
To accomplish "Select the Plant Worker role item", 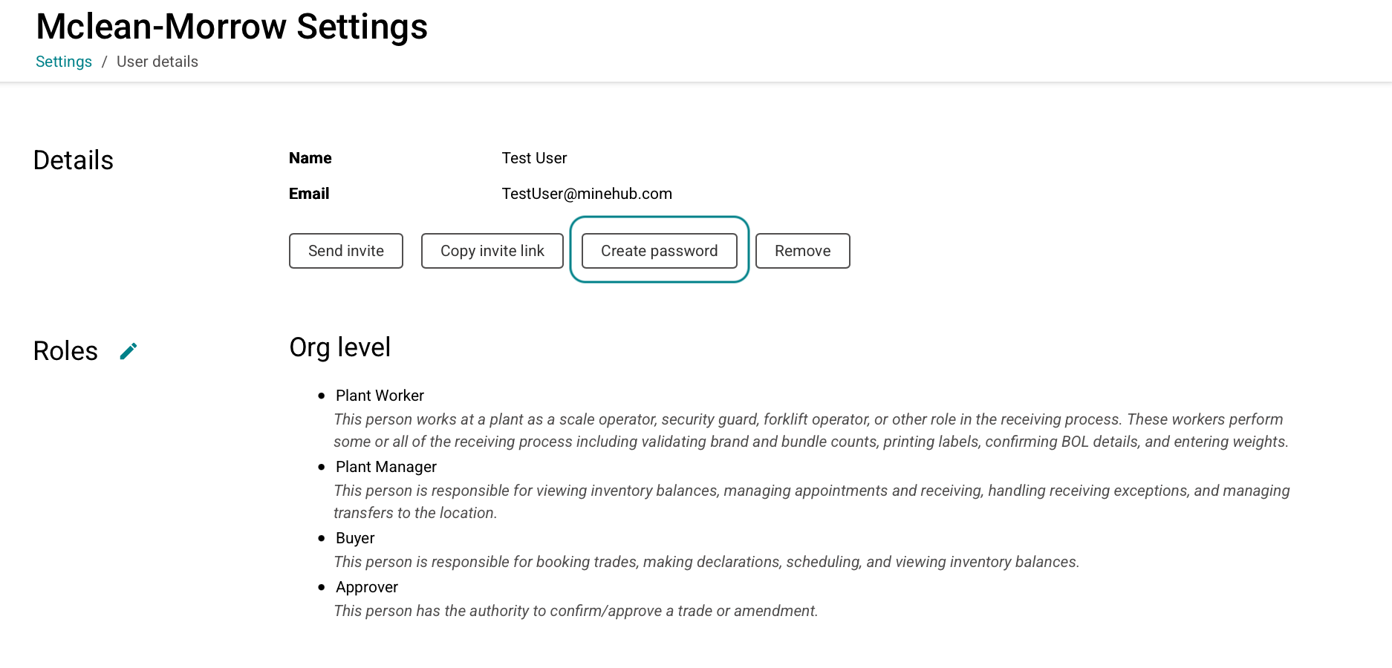I will click(x=380, y=396).
